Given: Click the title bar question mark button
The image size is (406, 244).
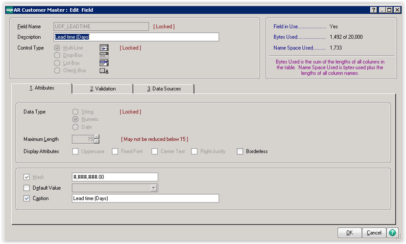Looking at the screenshot, I should point(374,10).
